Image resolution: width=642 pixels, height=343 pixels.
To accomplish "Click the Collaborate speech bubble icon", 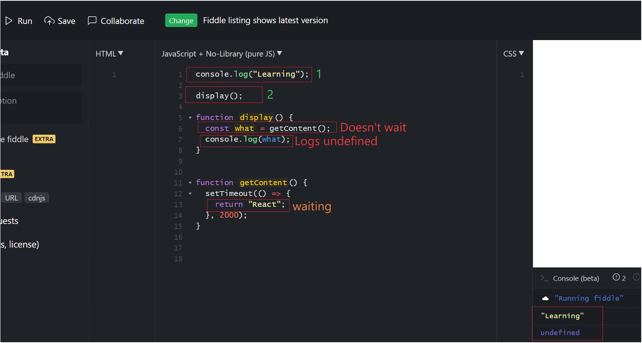I will click(92, 20).
